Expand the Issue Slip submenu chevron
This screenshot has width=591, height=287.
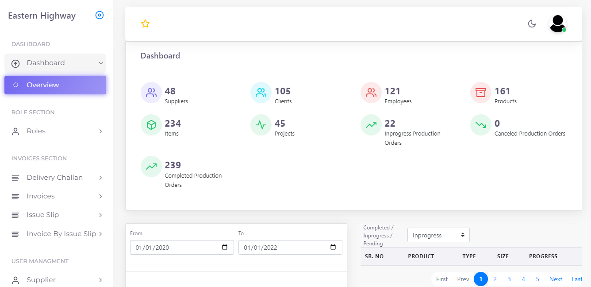(100, 215)
